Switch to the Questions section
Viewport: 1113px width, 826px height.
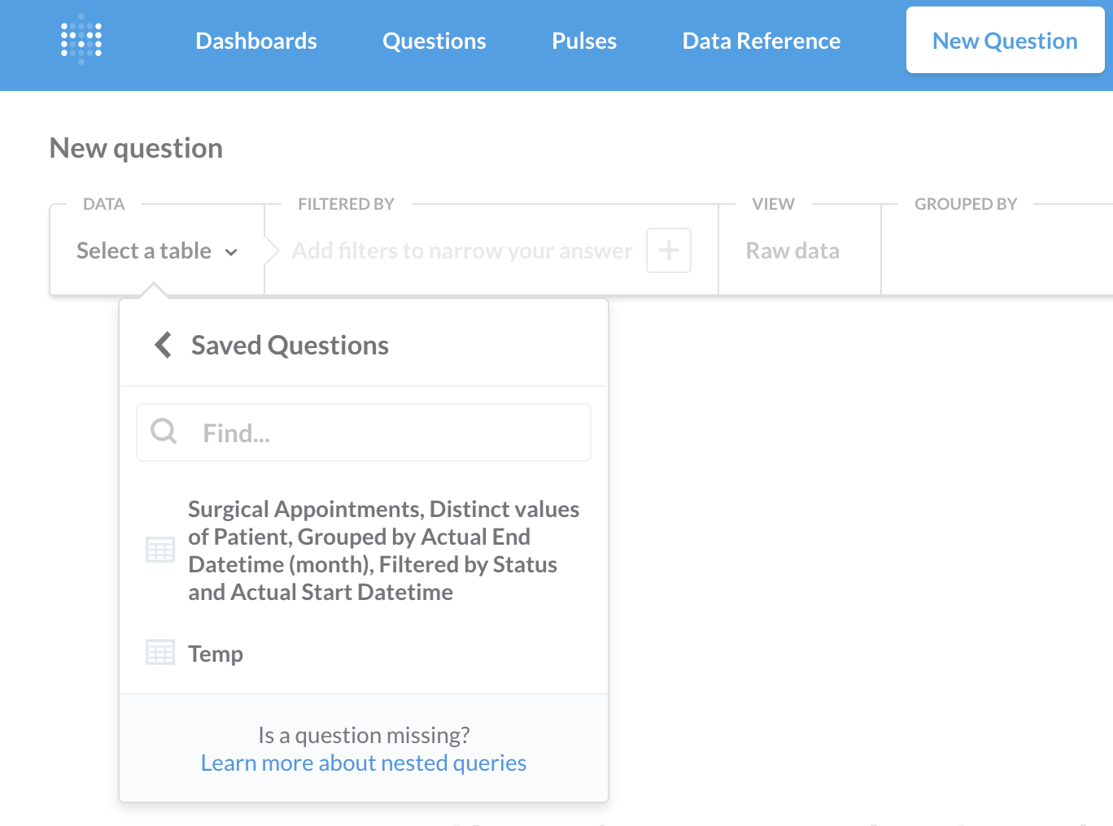click(434, 41)
